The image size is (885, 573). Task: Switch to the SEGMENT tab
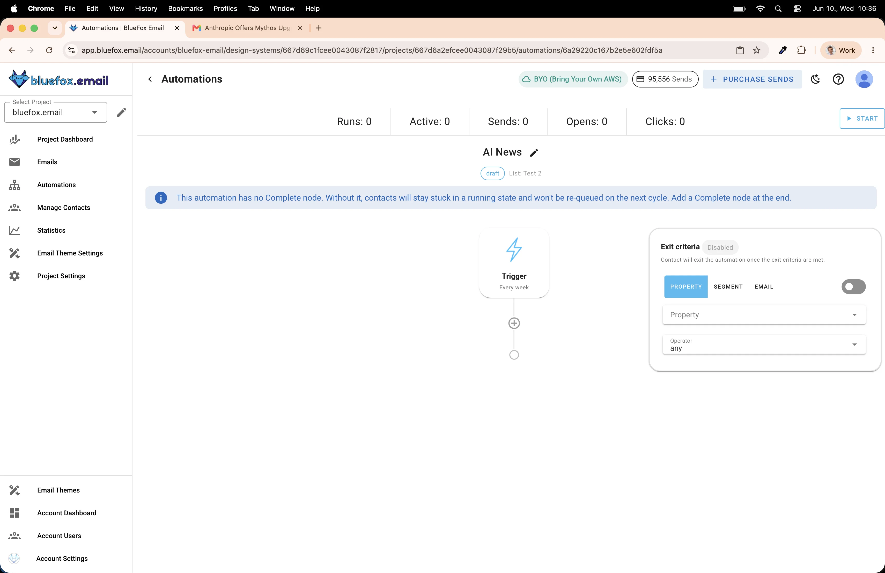point(728,287)
